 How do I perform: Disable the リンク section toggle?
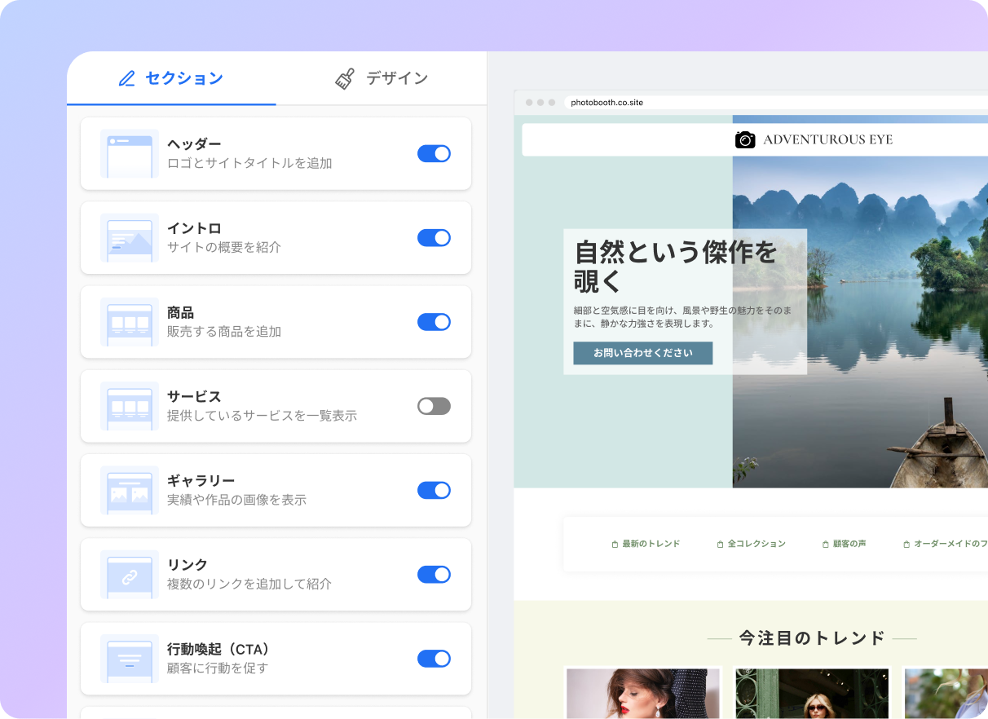pos(434,575)
